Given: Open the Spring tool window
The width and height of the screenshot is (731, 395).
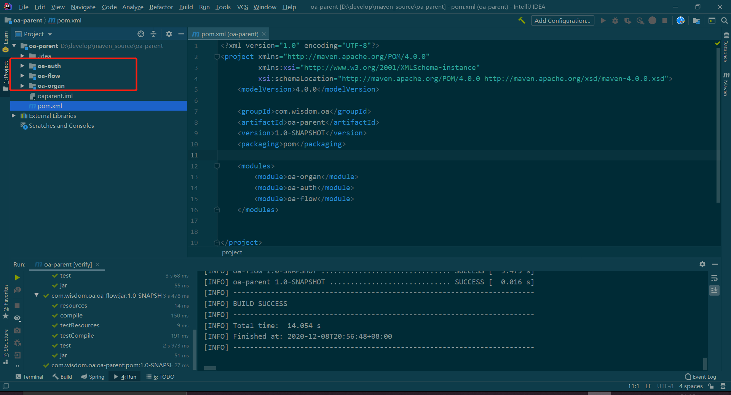Looking at the screenshot, I should [x=93, y=377].
